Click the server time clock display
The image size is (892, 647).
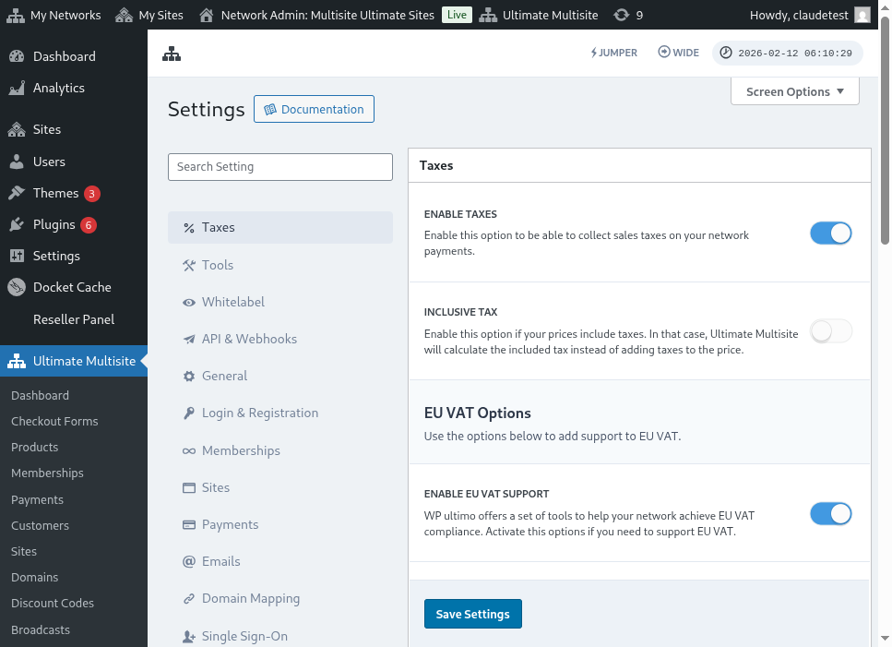(x=788, y=53)
